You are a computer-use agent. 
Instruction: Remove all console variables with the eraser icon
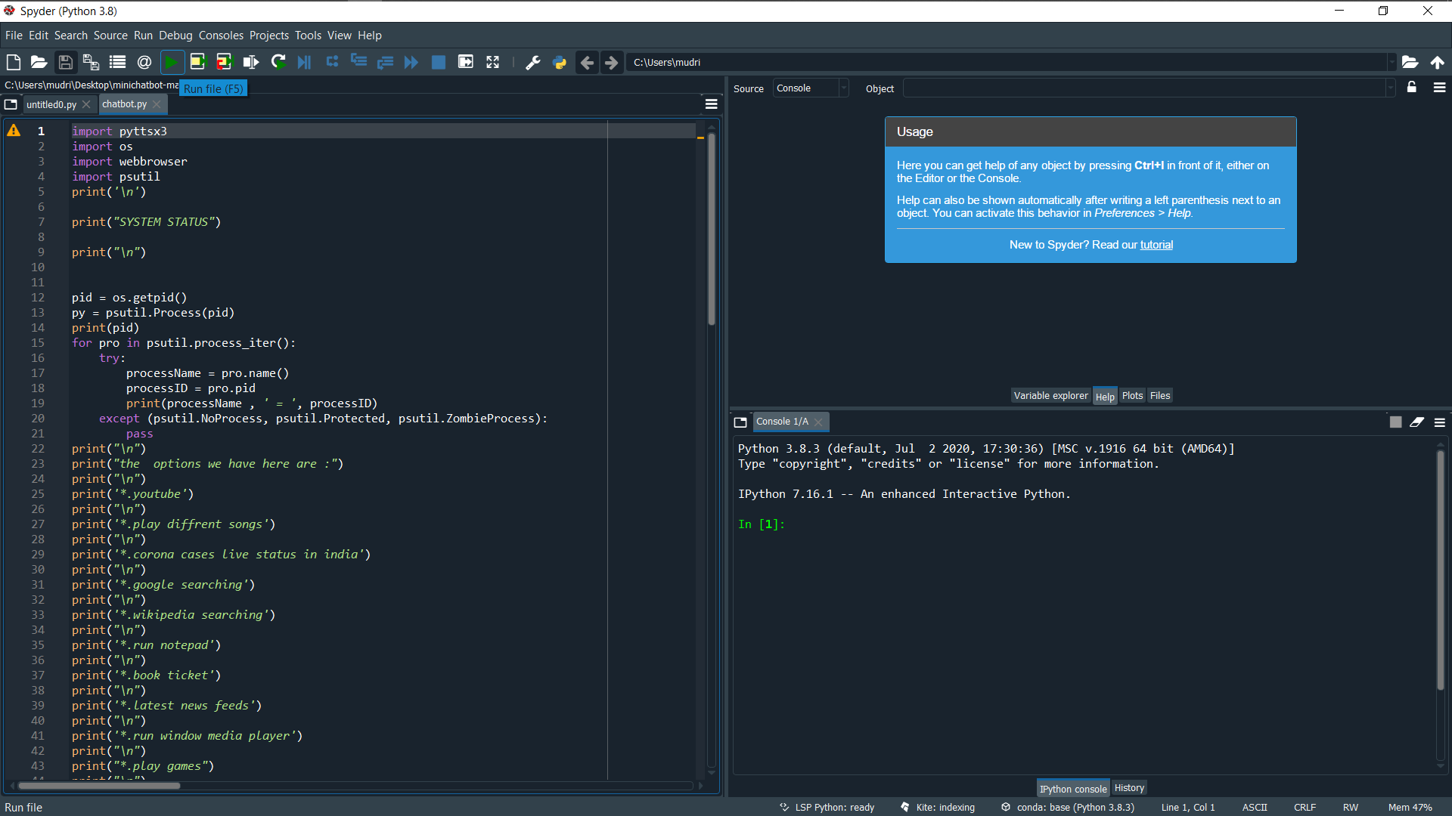tap(1417, 422)
